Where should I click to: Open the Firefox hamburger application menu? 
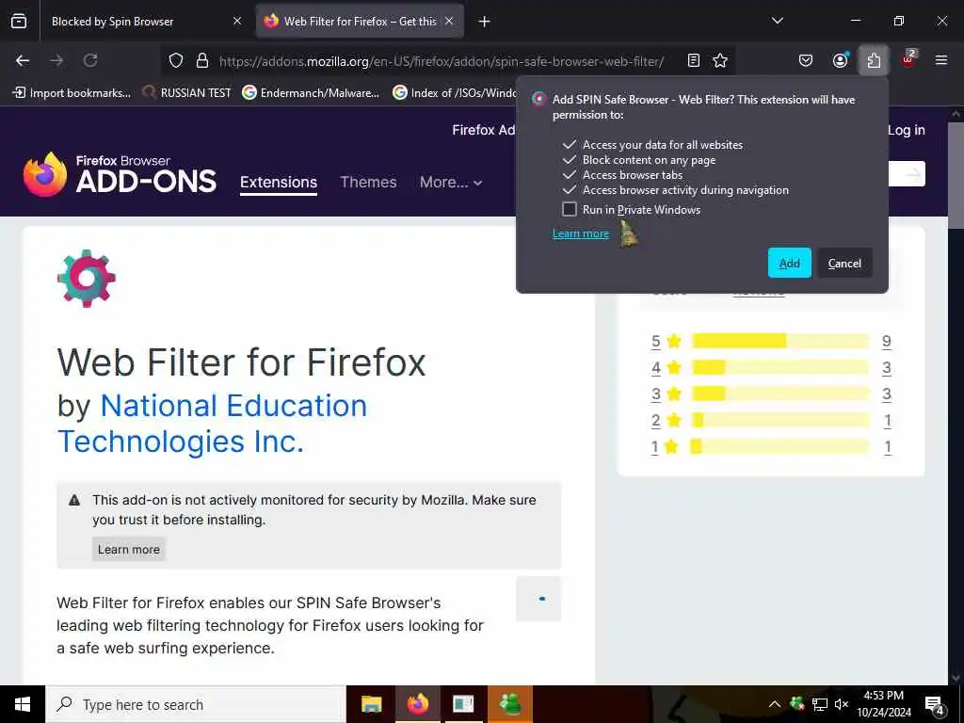click(941, 60)
